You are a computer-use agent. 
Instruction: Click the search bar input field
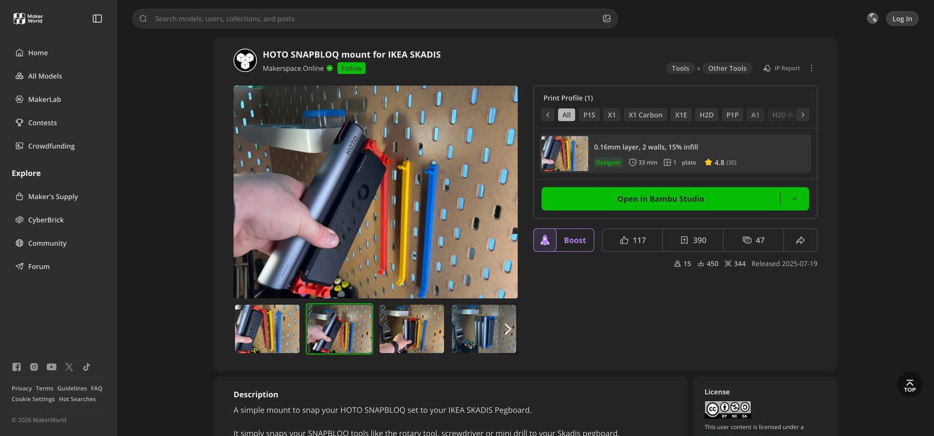(375, 19)
